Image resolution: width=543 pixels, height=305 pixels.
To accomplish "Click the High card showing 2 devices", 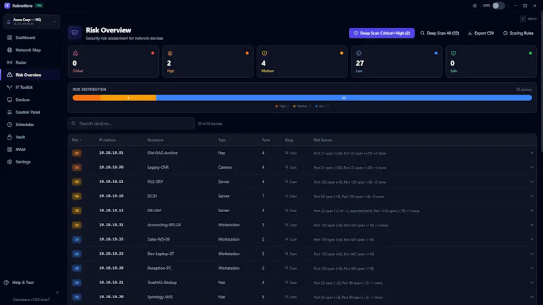I will click(208, 62).
